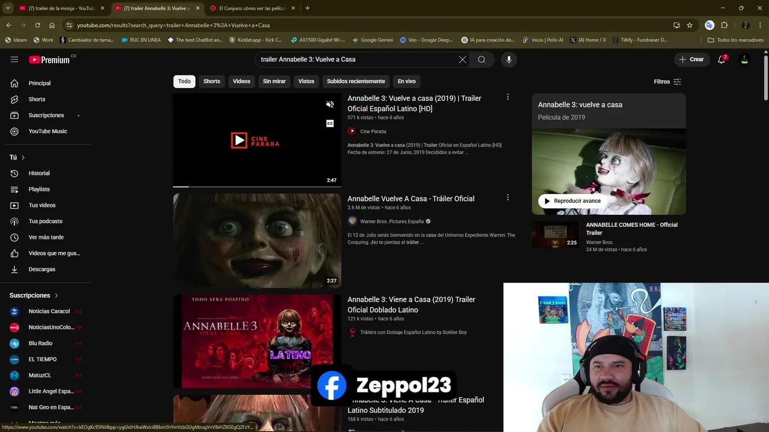The width and height of the screenshot is (769, 432).
Task: Open Todos los marcadores folder
Action: 735,40
